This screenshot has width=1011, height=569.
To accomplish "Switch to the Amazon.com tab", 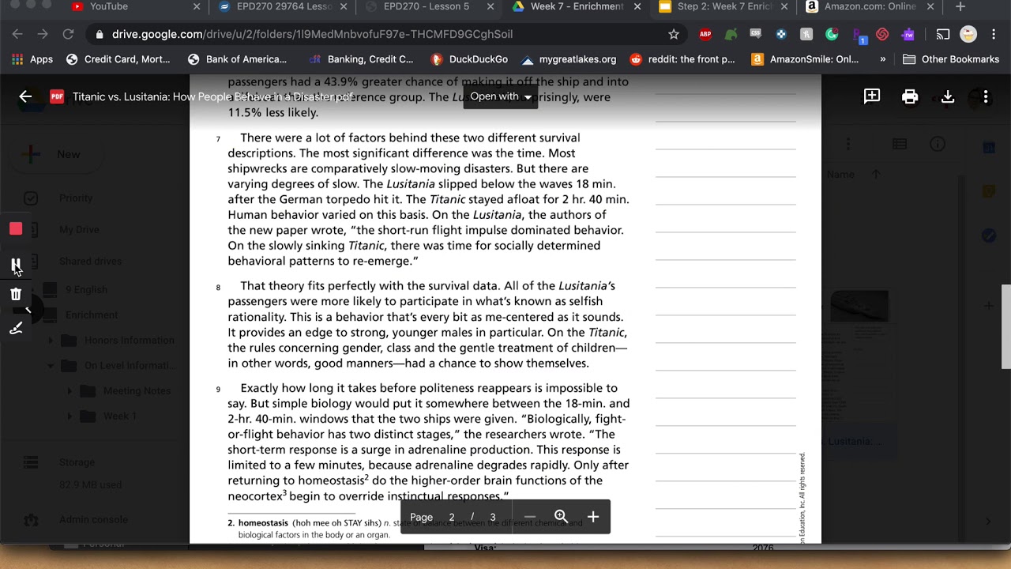I will (x=870, y=7).
